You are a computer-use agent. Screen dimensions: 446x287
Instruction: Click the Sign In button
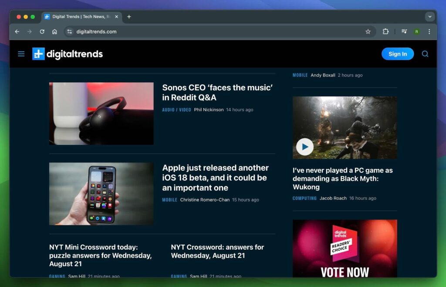tap(397, 54)
